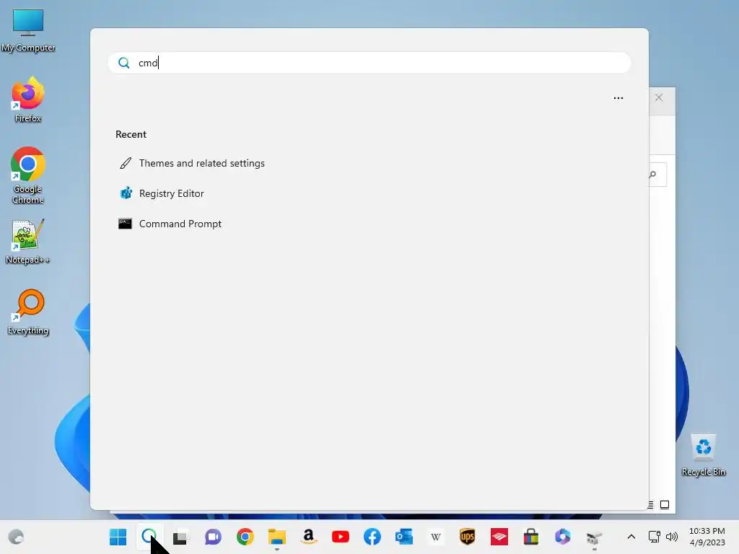Open clock and date panel
739x554 pixels.
coord(707,537)
